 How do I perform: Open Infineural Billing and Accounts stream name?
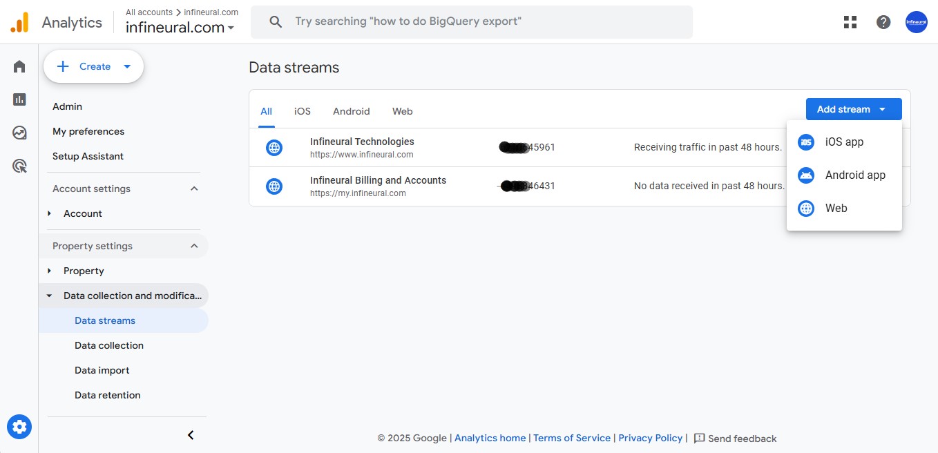(379, 180)
